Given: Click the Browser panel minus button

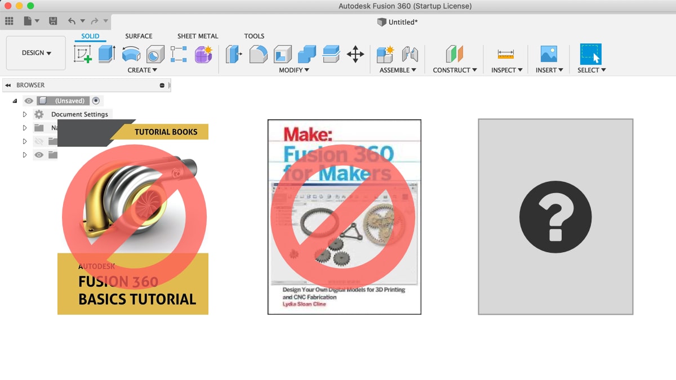Looking at the screenshot, I should pos(162,86).
